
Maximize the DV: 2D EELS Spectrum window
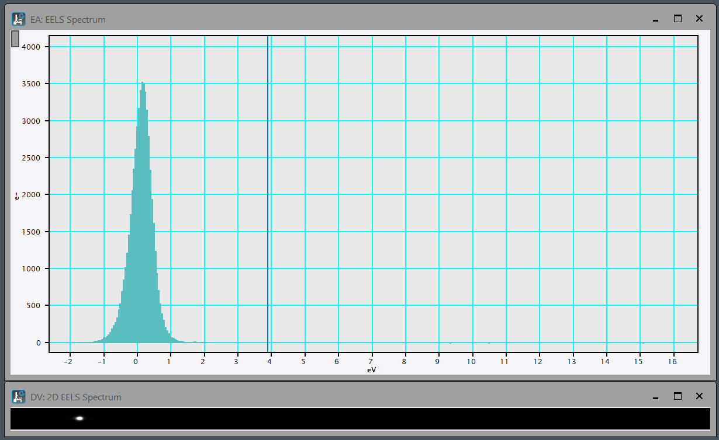(677, 396)
